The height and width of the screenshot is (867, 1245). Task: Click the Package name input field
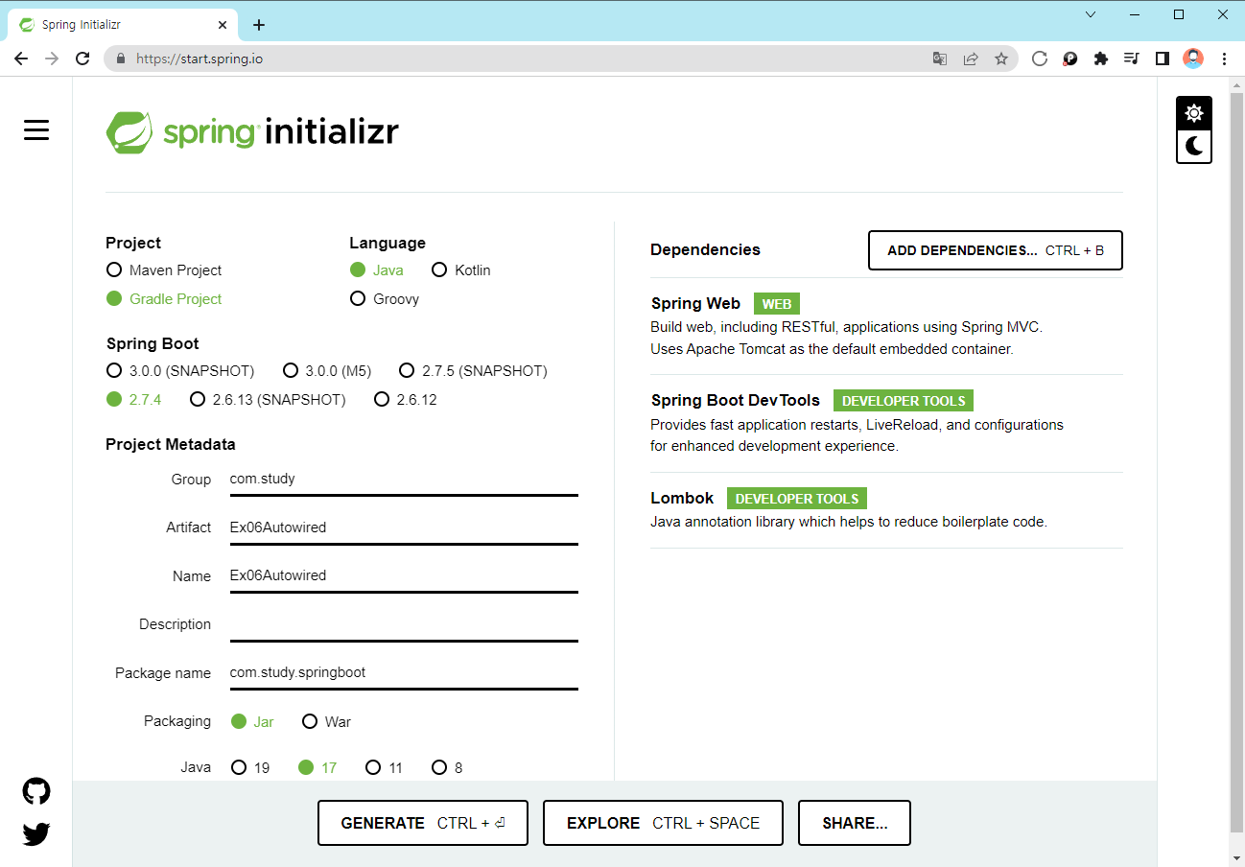(x=404, y=673)
